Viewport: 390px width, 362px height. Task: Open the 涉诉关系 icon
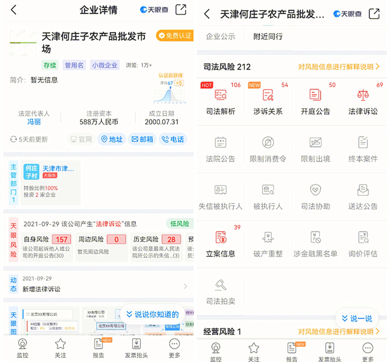coord(268,95)
